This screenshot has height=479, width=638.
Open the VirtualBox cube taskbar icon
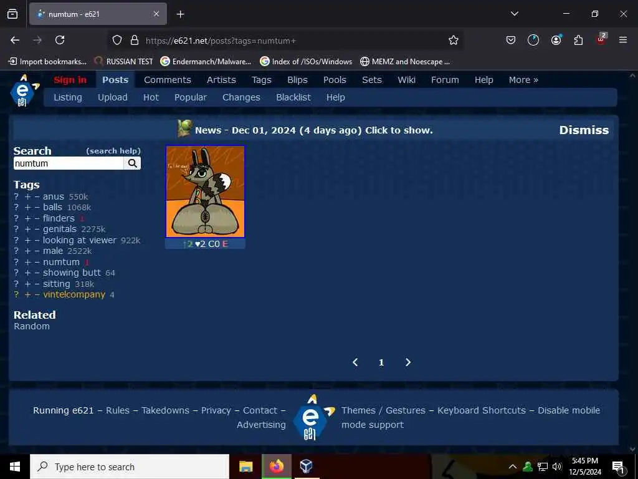pyautogui.click(x=306, y=467)
